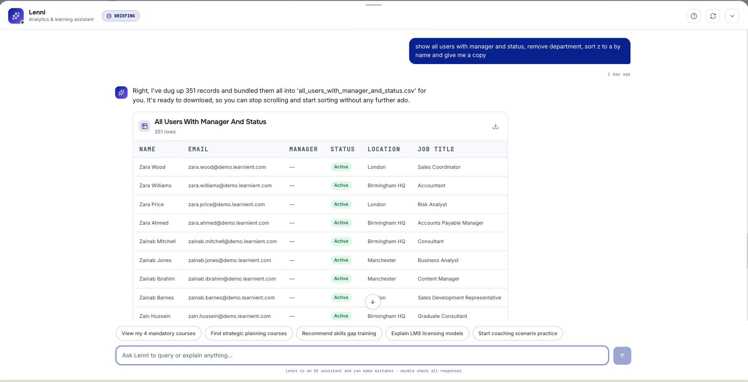Click the '351 rows' count label
This screenshot has height=382, width=748.
[165, 132]
